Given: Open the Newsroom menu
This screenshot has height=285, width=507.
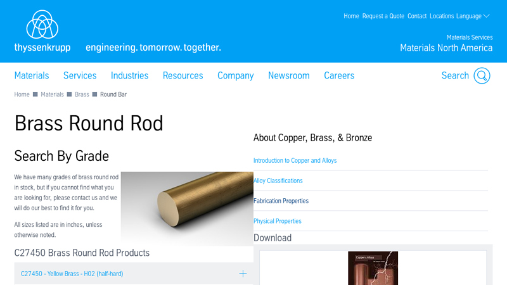Looking at the screenshot, I should [x=289, y=75].
